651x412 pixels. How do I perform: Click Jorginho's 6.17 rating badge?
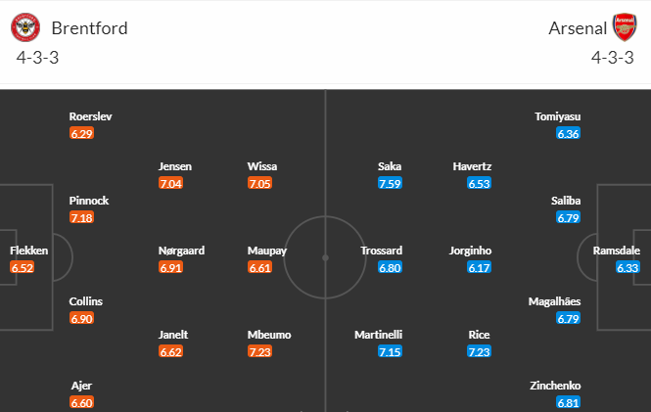[x=479, y=267]
